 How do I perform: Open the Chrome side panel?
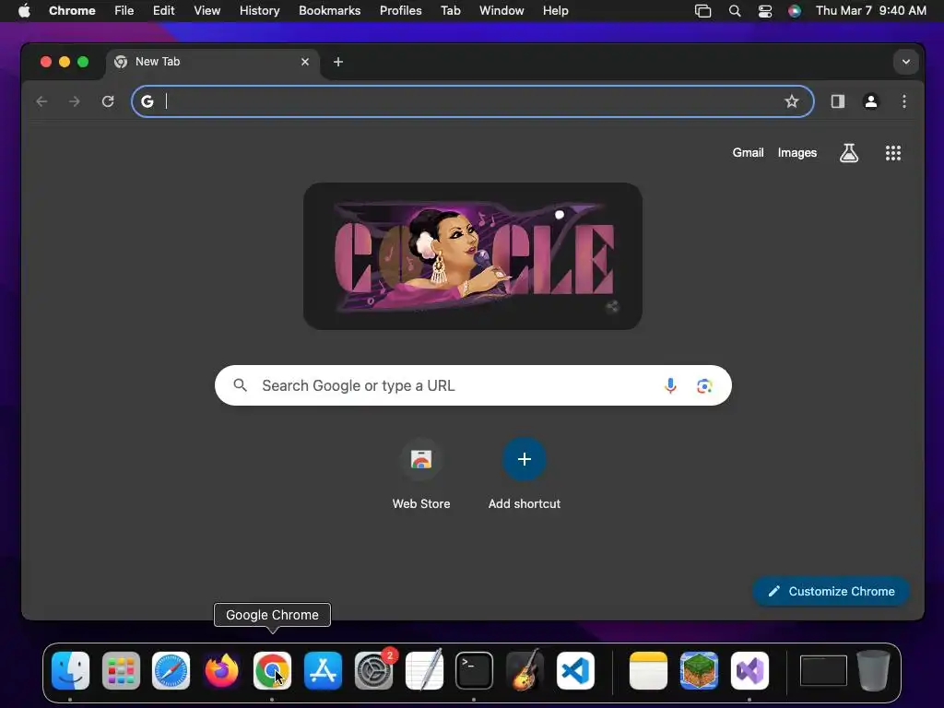click(x=837, y=101)
